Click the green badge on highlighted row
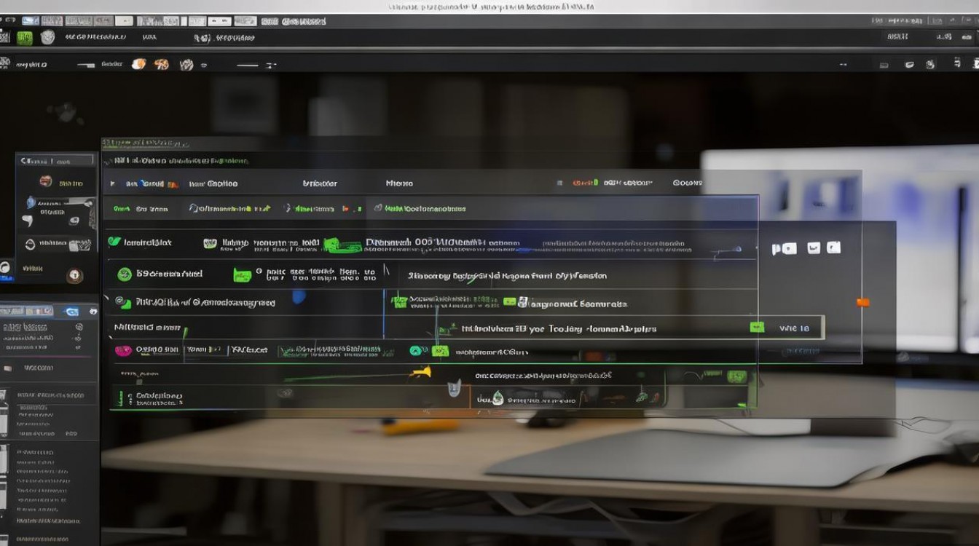Image resolution: width=979 pixels, height=546 pixels. point(757,328)
